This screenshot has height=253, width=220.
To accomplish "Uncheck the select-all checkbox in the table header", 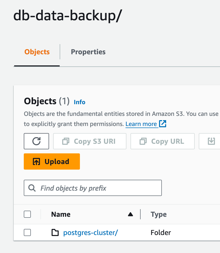I will tap(27, 214).
